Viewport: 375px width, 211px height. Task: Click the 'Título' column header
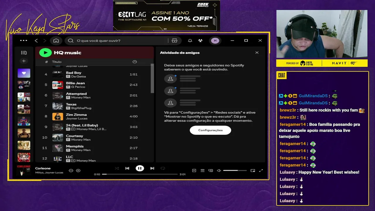pyautogui.click(x=57, y=62)
